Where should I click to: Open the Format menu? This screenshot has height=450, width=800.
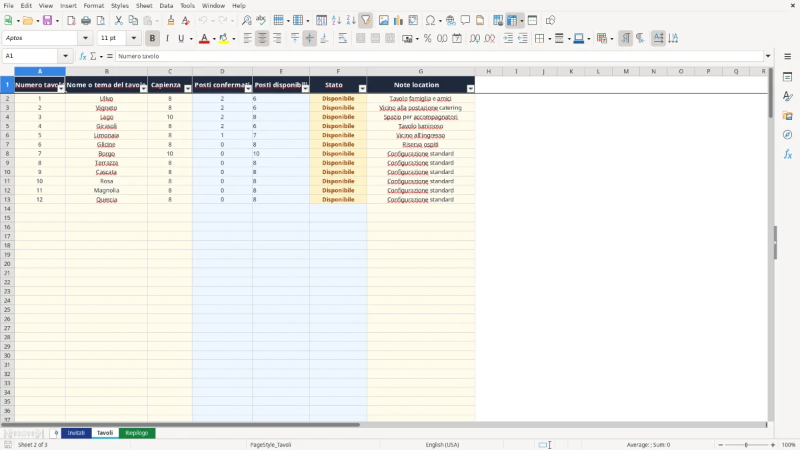pyautogui.click(x=93, y=5)
